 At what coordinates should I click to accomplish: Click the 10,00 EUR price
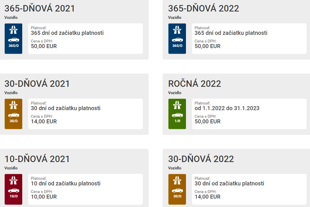point(44,197)
